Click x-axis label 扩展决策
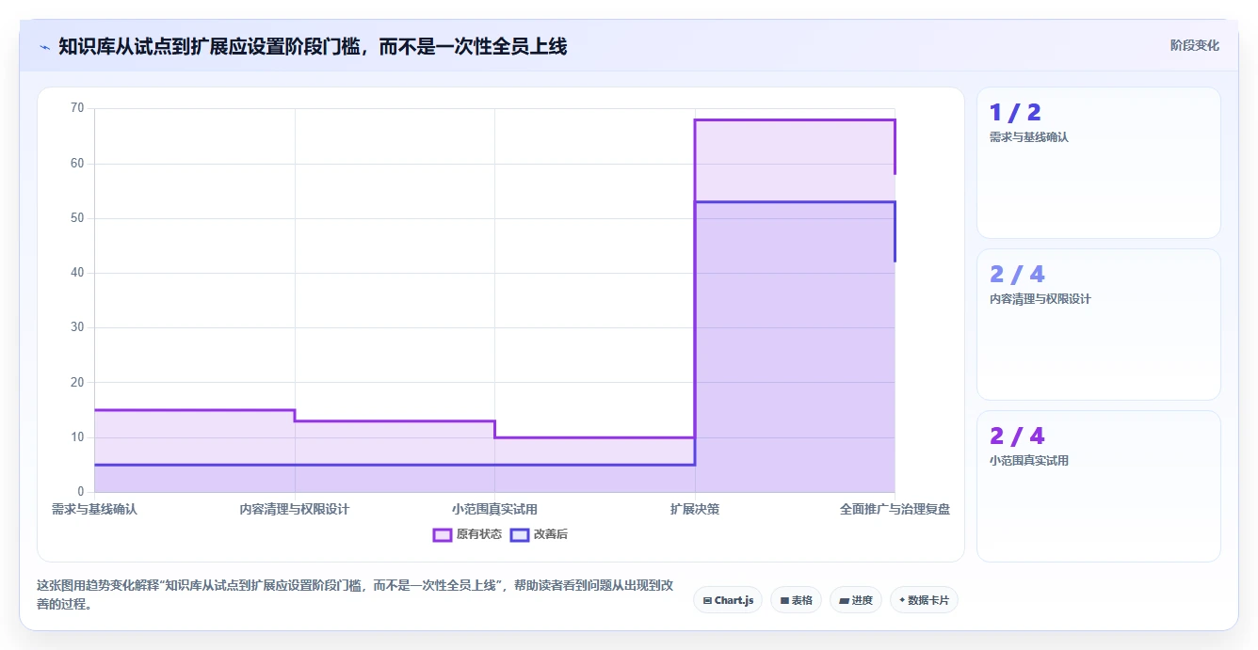This screenshot has width=1258, height=650. pos(695,509)
